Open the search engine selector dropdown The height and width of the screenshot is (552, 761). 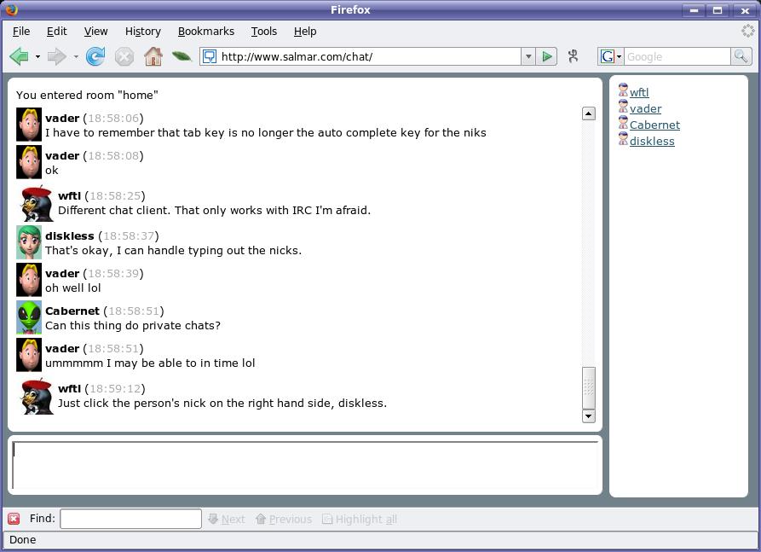point(611,56)
